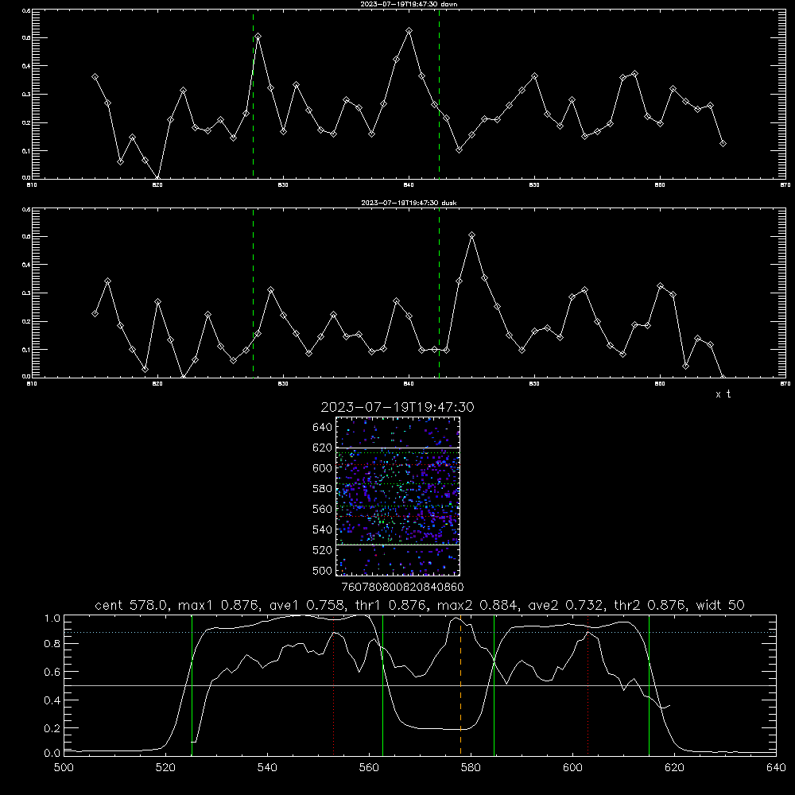Image resolution: width=795 pixels, height=795 pixels.
Task: Select the heatmap image in the center
Action: click(397, 496)
